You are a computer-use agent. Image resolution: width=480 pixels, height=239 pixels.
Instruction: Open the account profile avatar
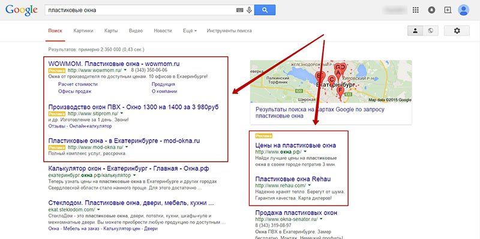pyautogui.click(x=463, y=10)
